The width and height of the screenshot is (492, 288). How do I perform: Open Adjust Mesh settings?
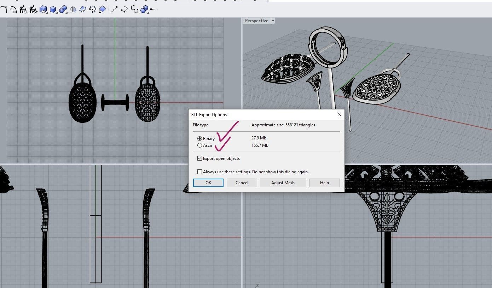pos(283,183)
